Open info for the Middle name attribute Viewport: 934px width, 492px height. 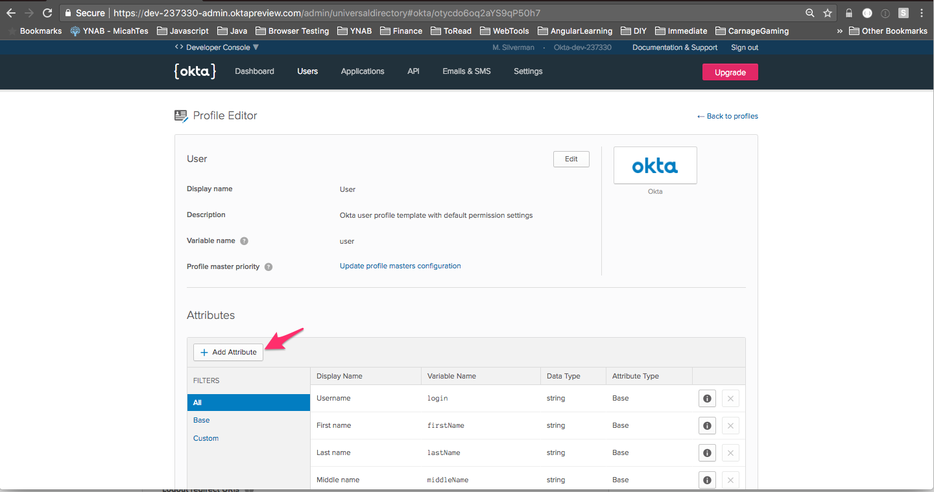click(x=707, y=480)
